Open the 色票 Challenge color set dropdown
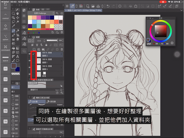Image resolution: width=184 pixels, height=138 pixels. 41,13
